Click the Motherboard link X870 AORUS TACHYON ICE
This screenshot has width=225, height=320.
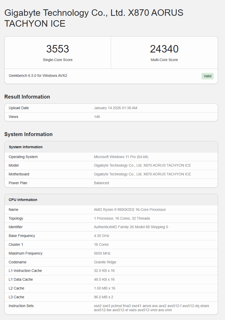pyautogui.click(x=142, y=174)
